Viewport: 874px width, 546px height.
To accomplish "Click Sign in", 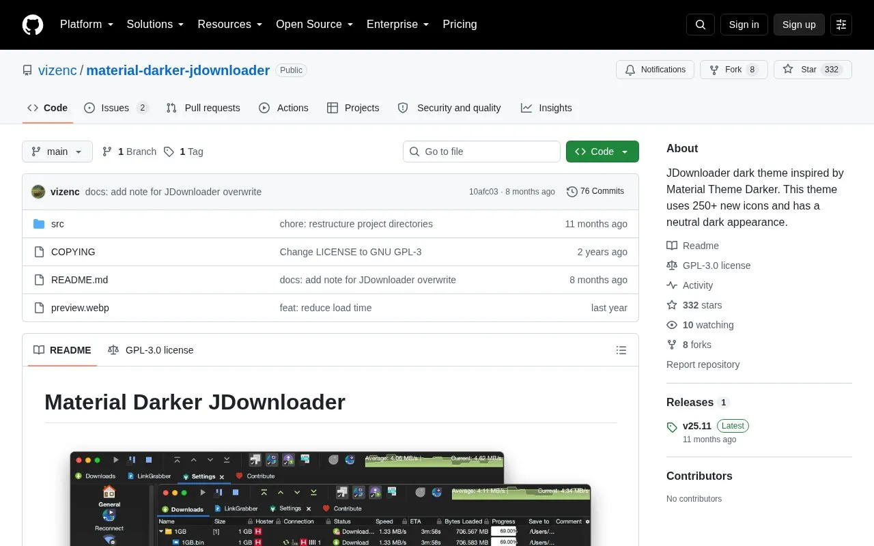I will 744,25.
